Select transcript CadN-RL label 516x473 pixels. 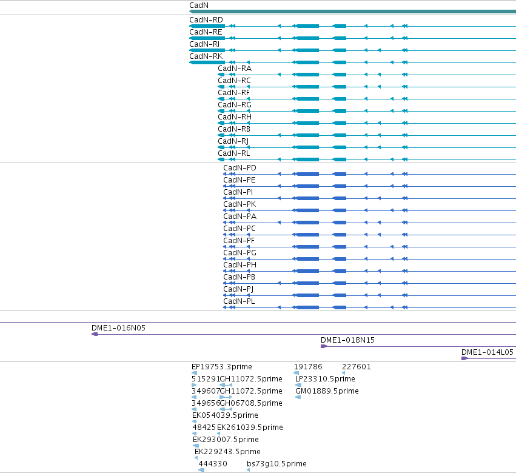(x=234, y=153)
